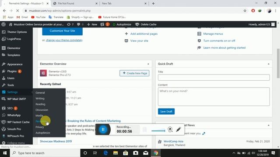Open WP Fastest Cache sidebar menu

16,122
